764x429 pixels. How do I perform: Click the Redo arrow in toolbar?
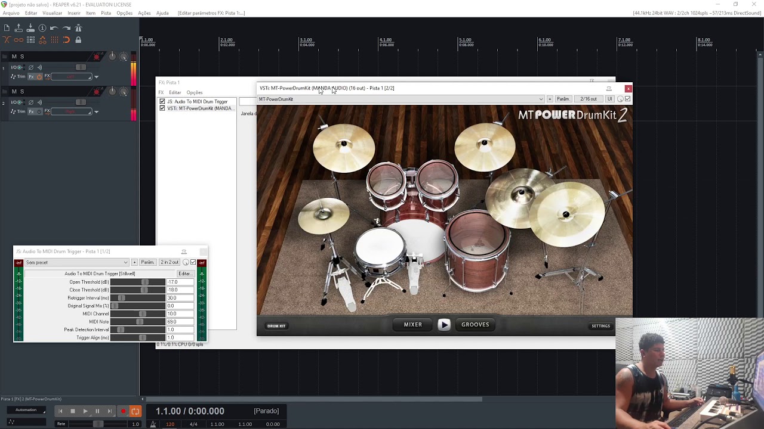pyautogui.click(x=66, y=28)
